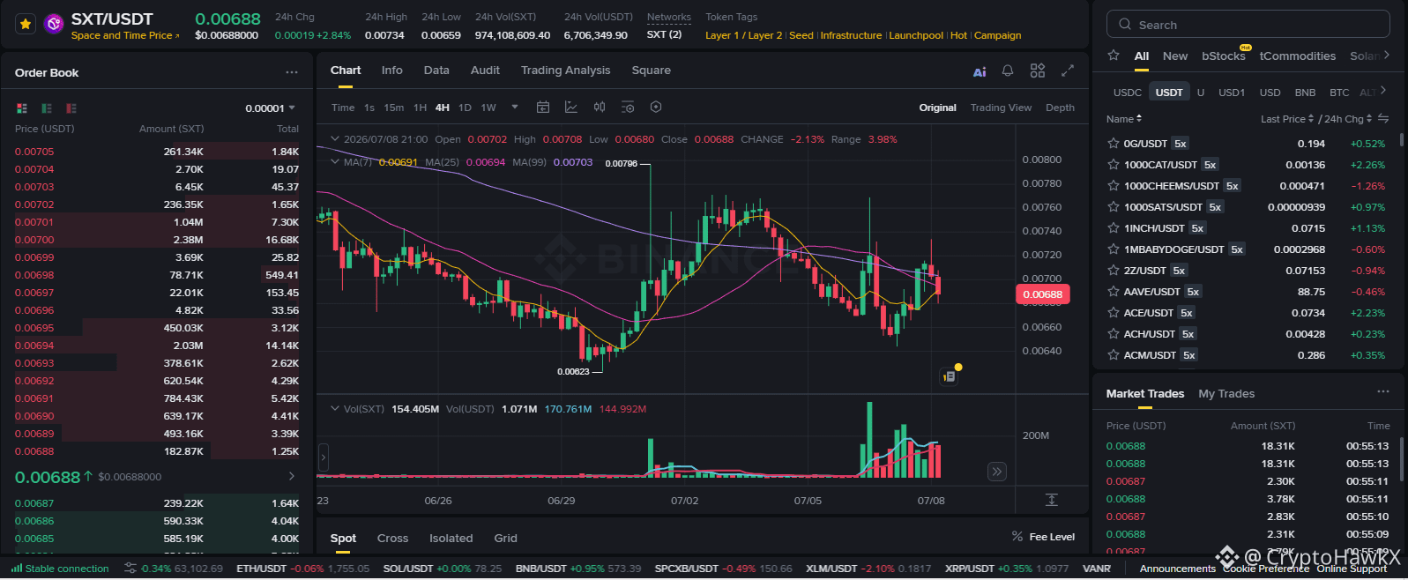Open the chart date jump calendar
Screen dimensions: 1408x580
[x=543, y=108]
